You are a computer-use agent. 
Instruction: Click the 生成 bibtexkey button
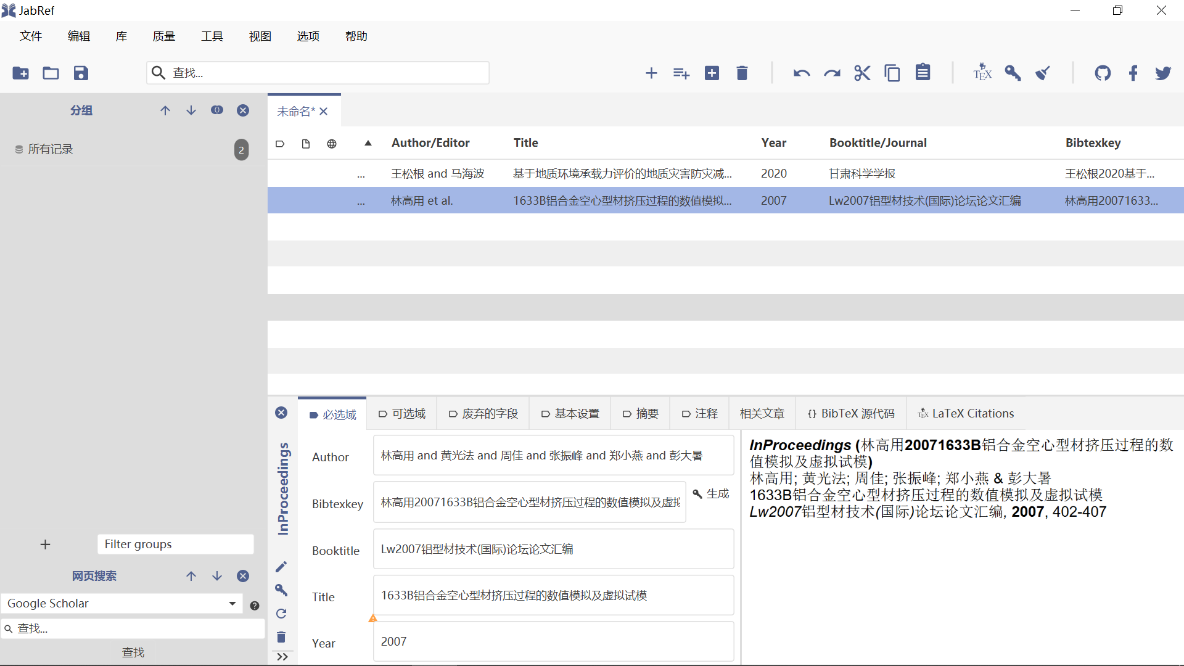coord(711,494)
